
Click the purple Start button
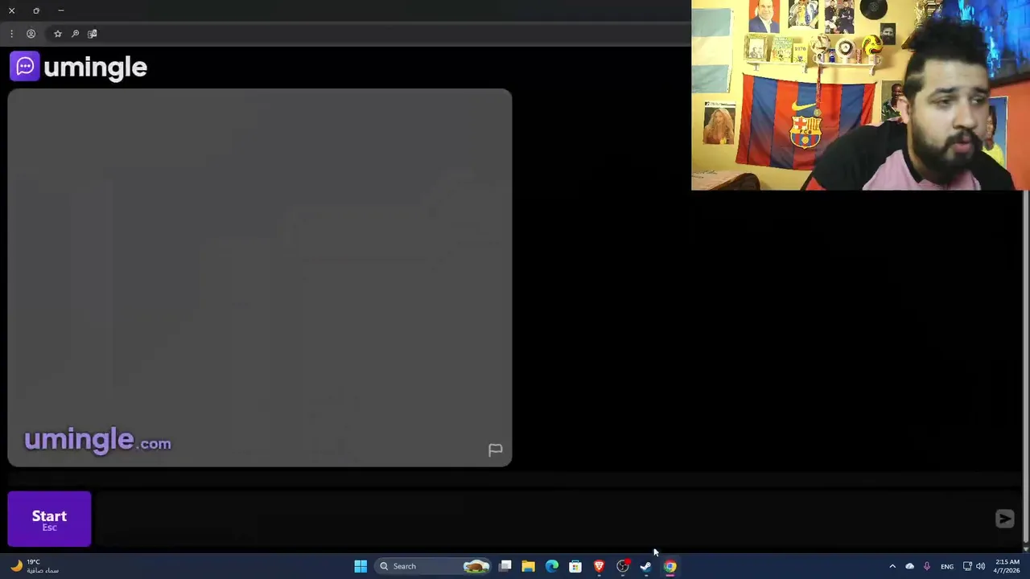click(49, 519)
